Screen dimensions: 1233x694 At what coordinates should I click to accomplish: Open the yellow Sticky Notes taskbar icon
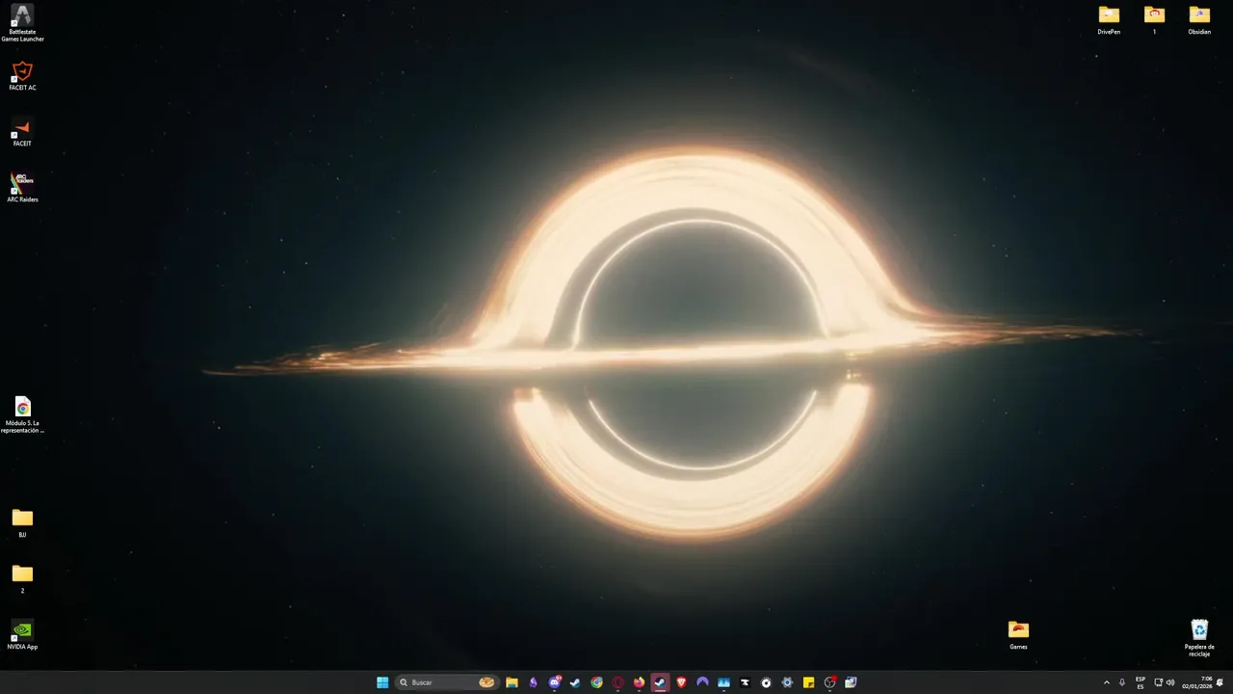[x=808, y=682]
